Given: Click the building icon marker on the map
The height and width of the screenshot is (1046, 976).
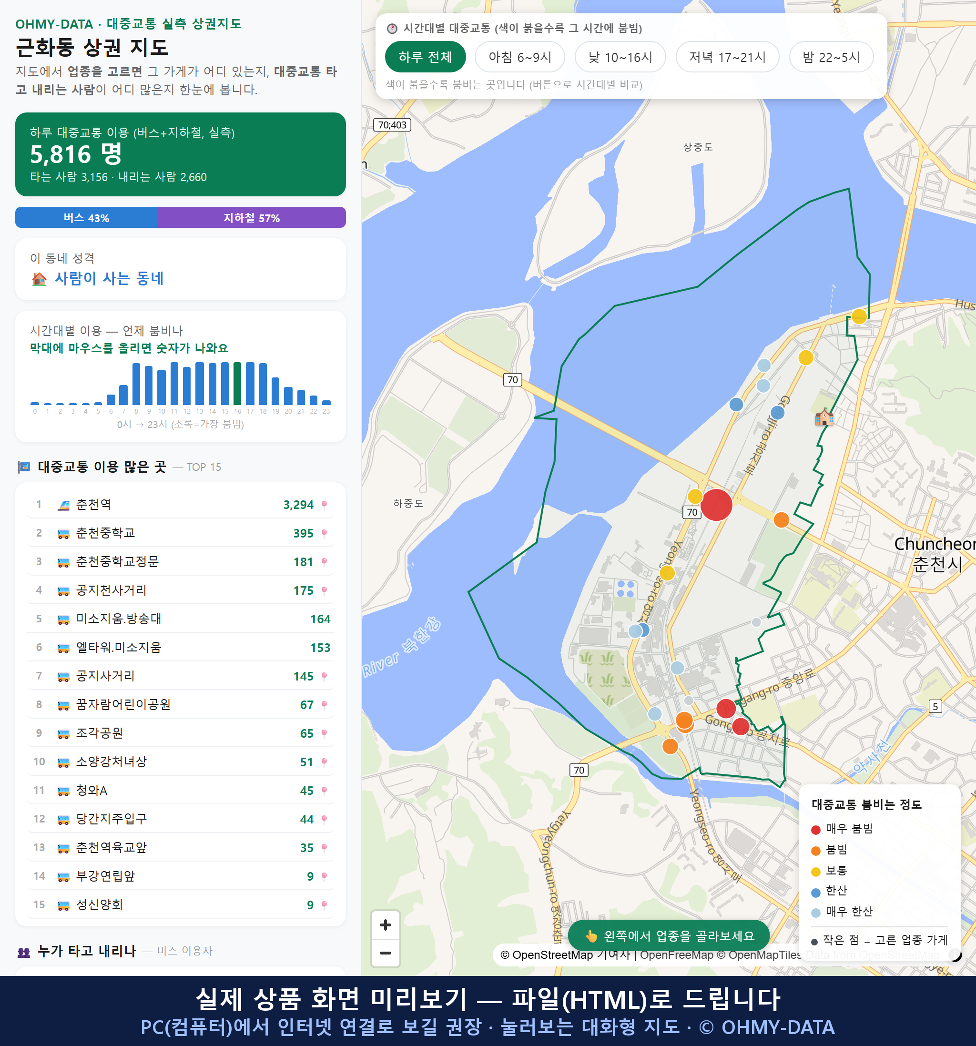Looking at the screenshot, I should click(x=824, y=416).
